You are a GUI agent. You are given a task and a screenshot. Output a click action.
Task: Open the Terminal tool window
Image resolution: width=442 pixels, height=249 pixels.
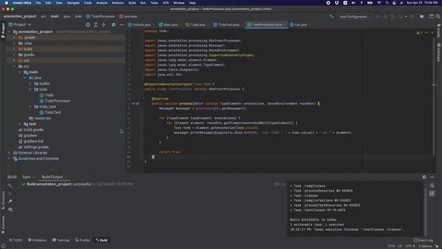pos(61,240)
